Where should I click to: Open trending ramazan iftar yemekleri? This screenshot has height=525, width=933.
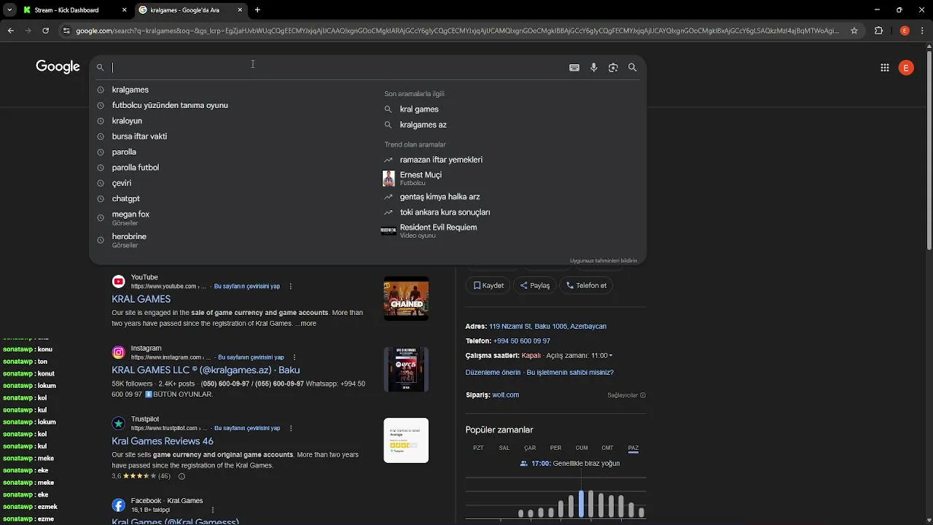tap(441, 160)
